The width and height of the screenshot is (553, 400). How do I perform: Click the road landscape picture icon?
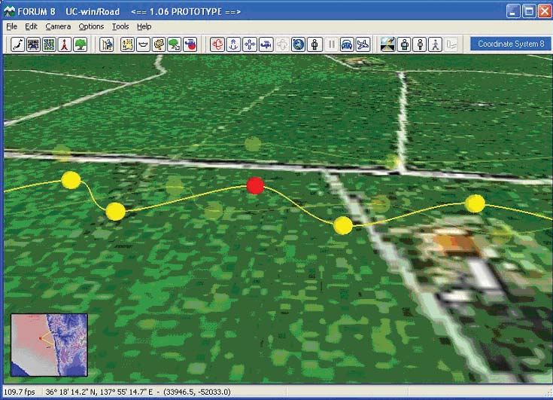click(x=387, y=45)
